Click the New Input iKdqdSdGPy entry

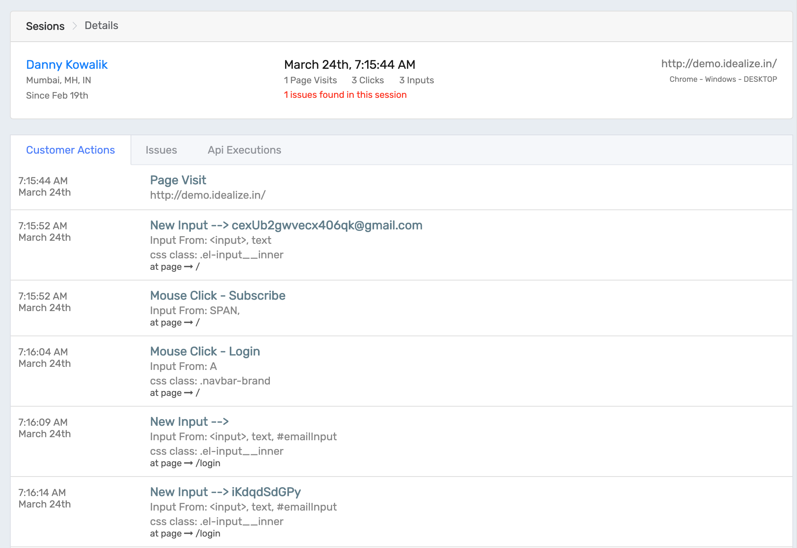coord(225,492)
